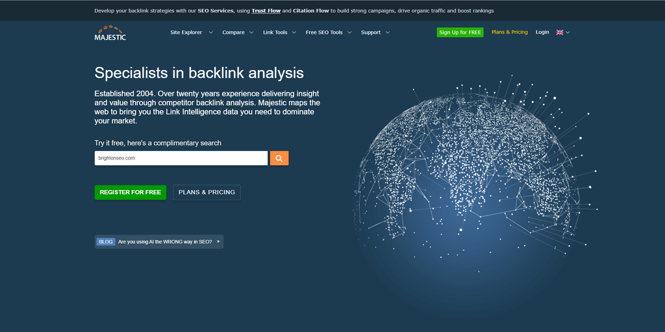Open the Site Explorer menu
Screen dimensions: 665x332
tap(186, 32)
